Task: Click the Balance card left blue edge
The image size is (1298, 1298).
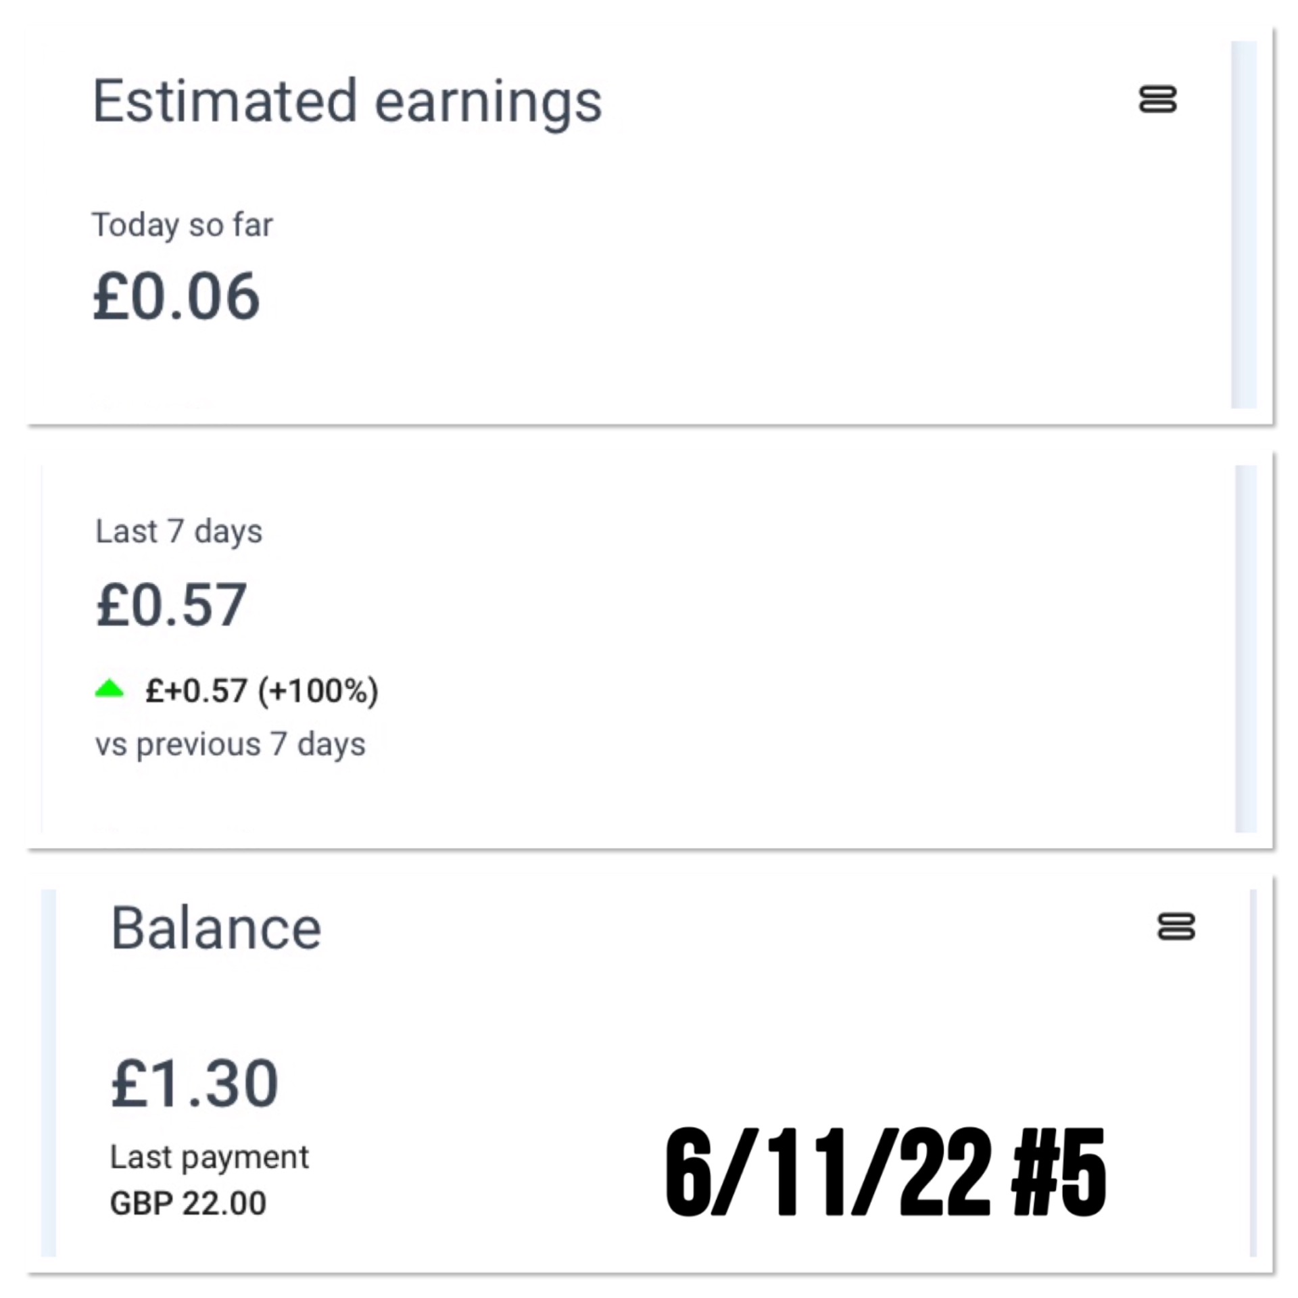Action: point(49,1074)
